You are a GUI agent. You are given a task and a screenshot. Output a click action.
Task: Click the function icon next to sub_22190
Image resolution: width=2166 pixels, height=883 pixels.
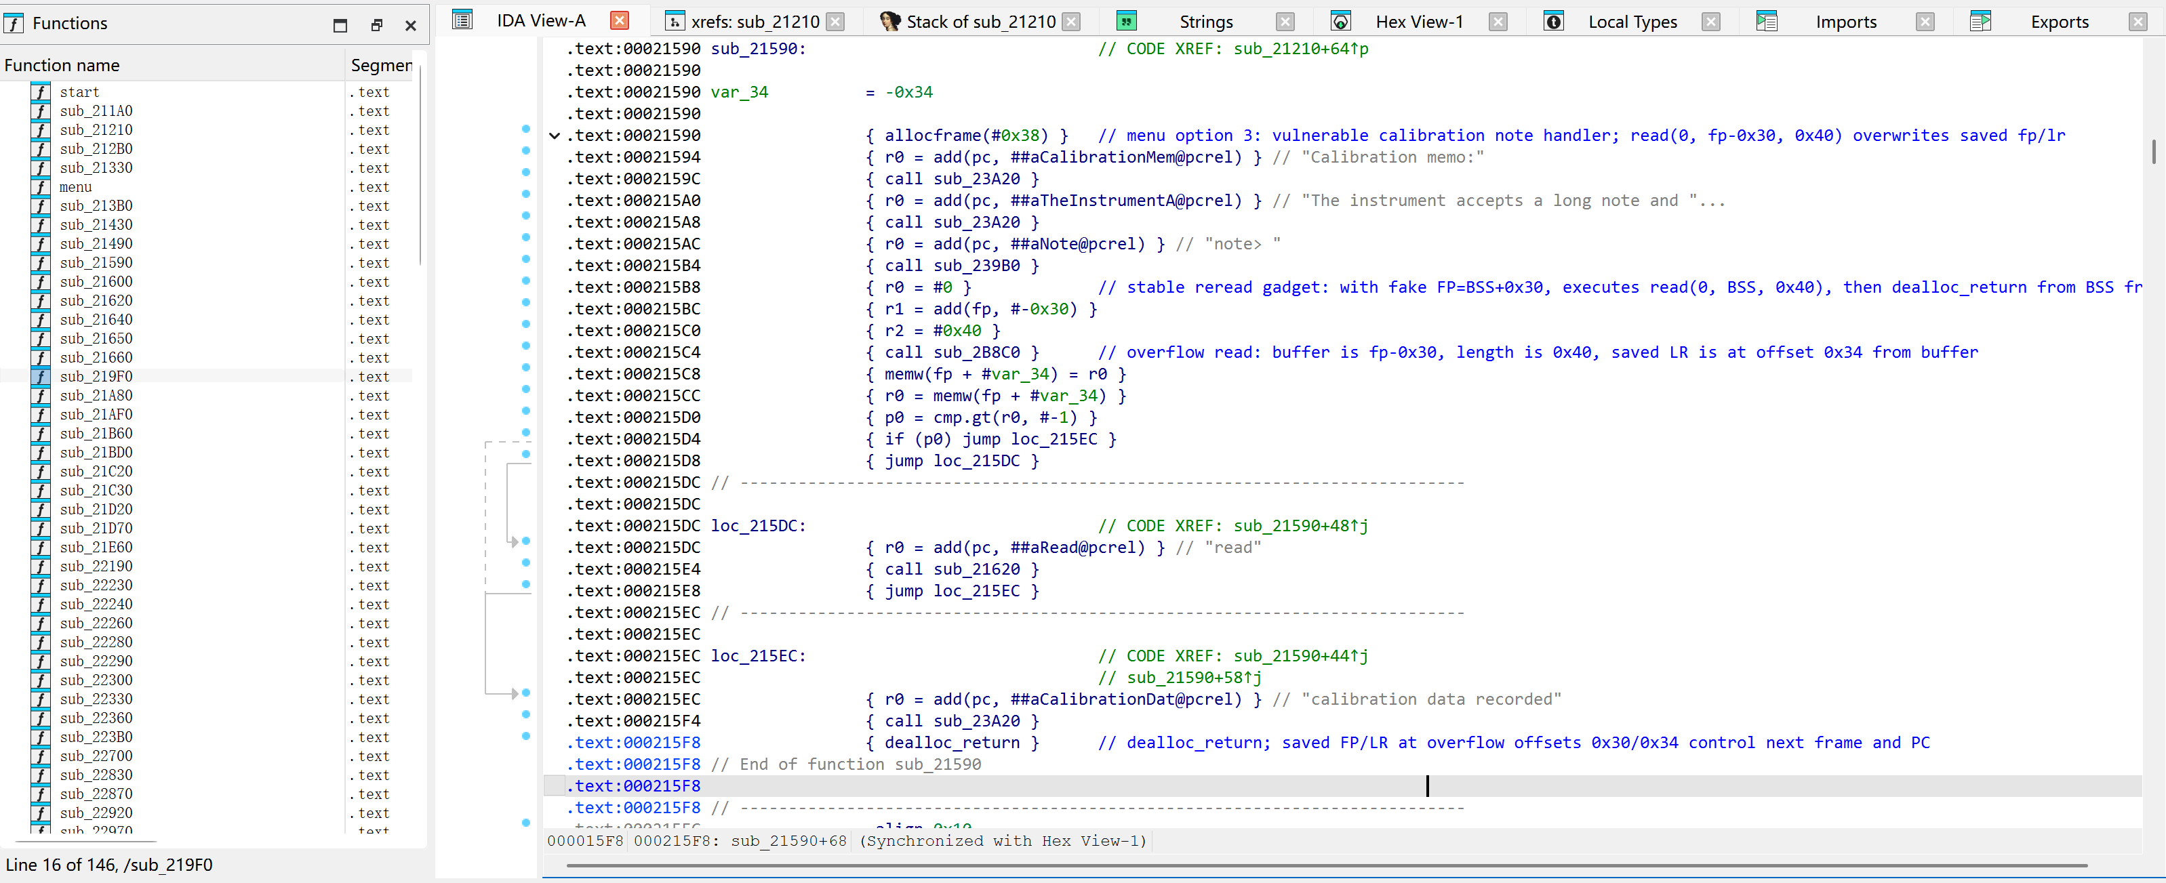pyautogui.click(x=41, y=567)
